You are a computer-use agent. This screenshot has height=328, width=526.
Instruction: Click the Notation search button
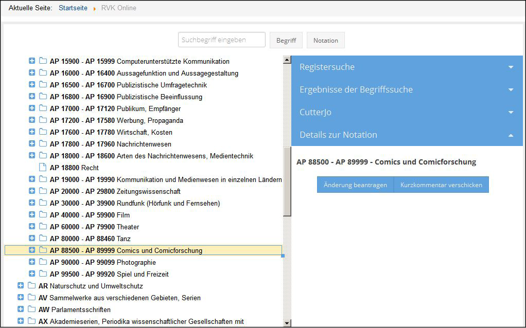coord(326,40)
